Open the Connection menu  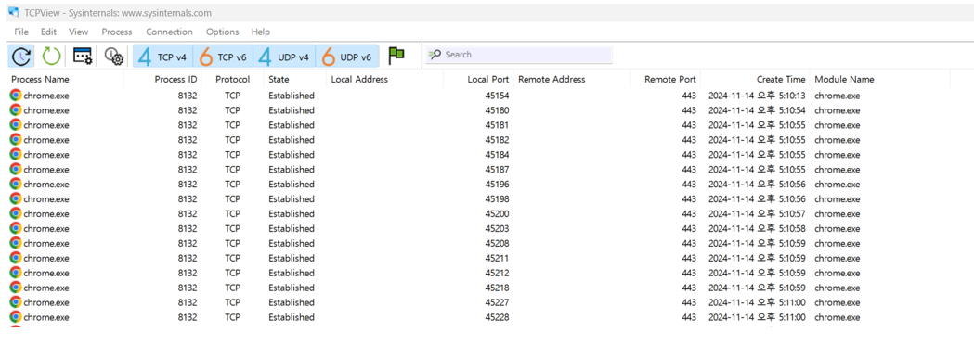(x=170, y=32)
